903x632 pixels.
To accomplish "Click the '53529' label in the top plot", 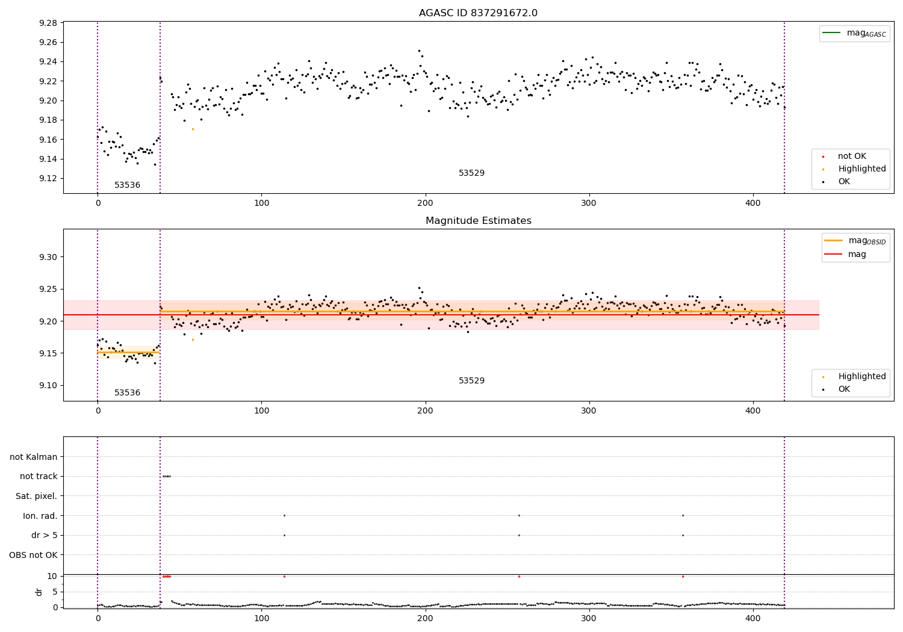I will point(471,173).
